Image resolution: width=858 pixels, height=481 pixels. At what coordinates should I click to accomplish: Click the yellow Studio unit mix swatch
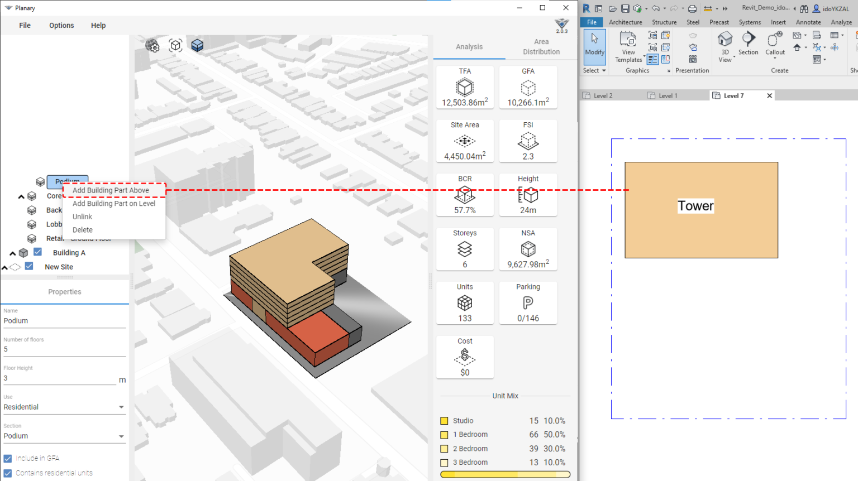click(x=445, y=420)
